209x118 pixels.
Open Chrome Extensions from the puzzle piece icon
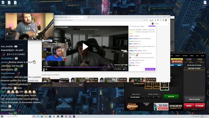(x=158, y=20)
